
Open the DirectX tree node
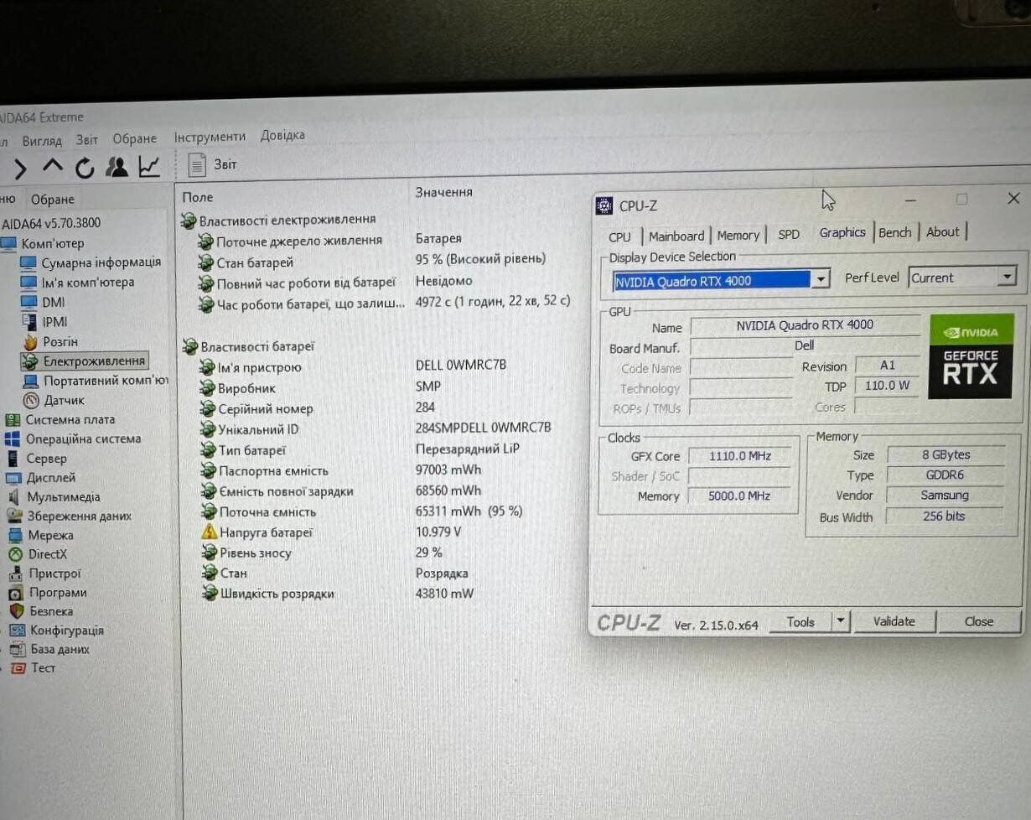[47, 554]
